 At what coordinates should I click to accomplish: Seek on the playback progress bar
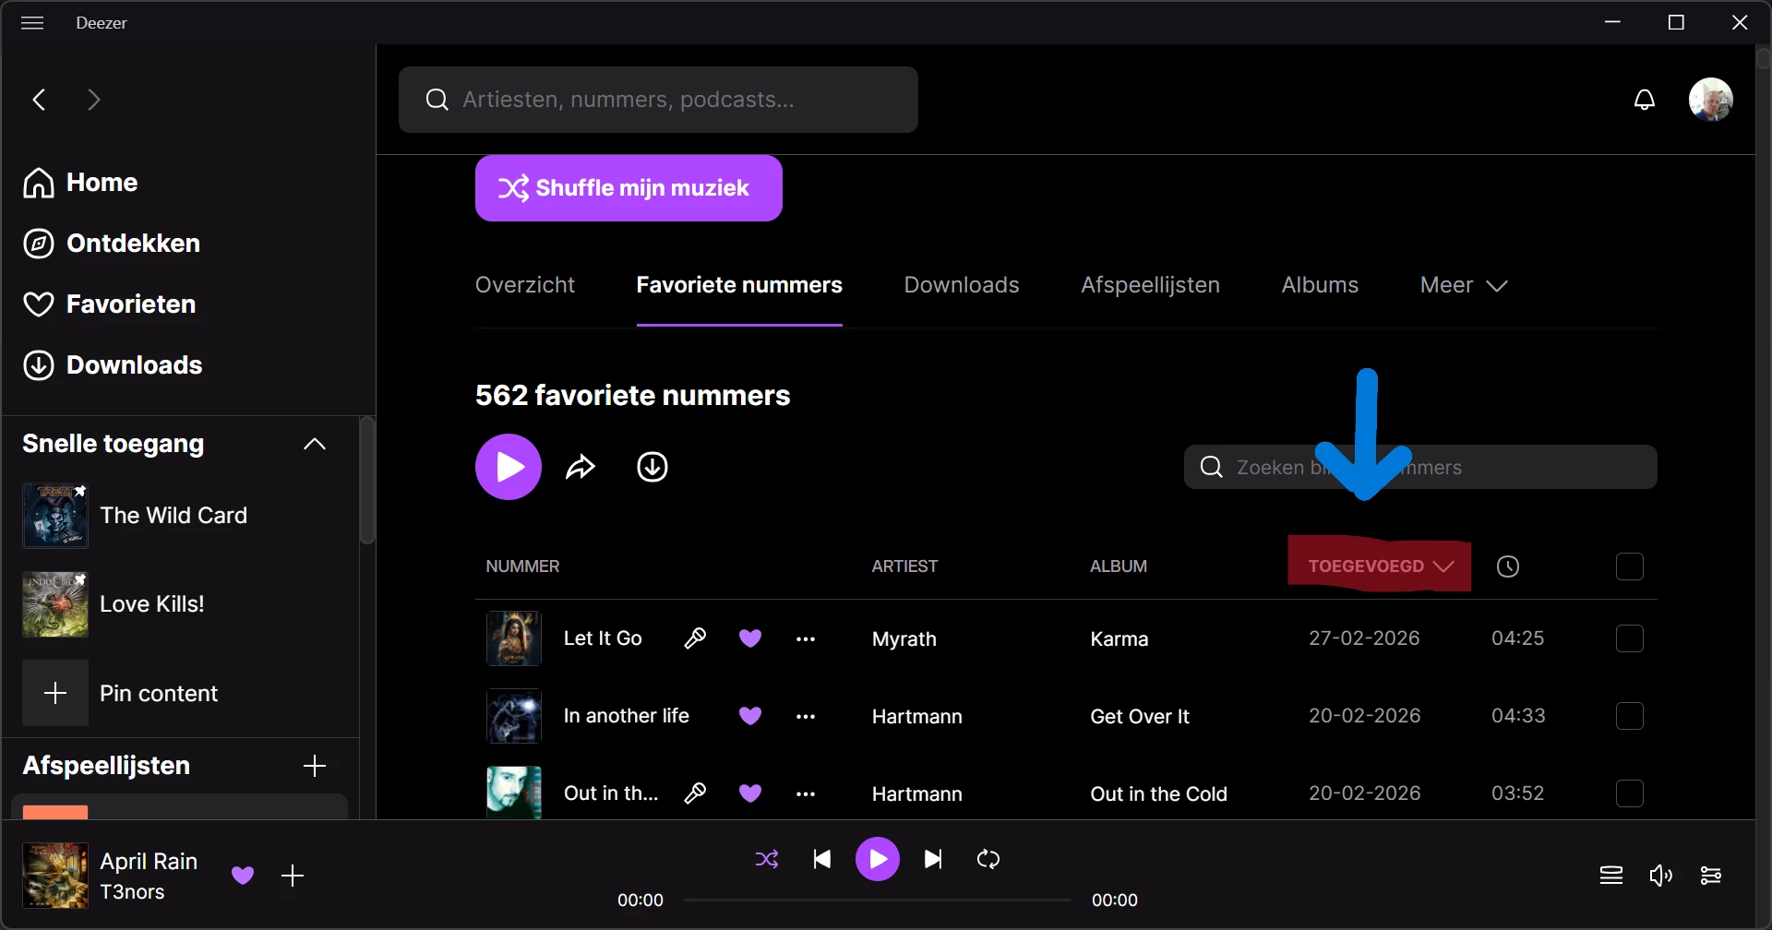click(877, 900)
